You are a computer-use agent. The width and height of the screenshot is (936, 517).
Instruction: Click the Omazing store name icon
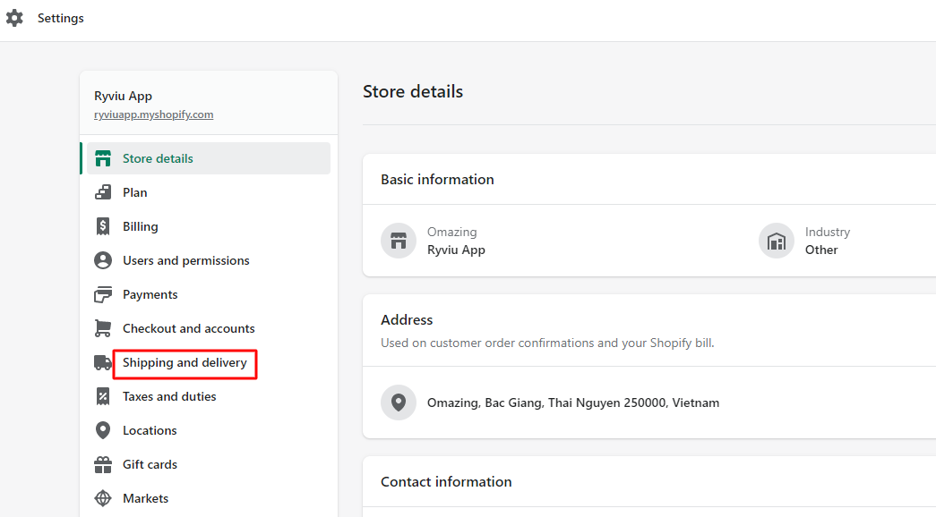[x=398, y=241]
